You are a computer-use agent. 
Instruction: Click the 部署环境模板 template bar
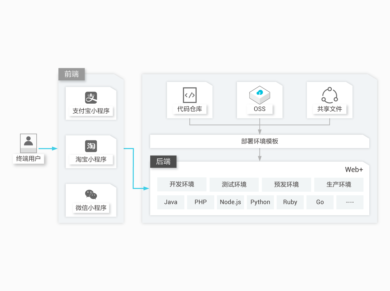(x=259, y=141)
